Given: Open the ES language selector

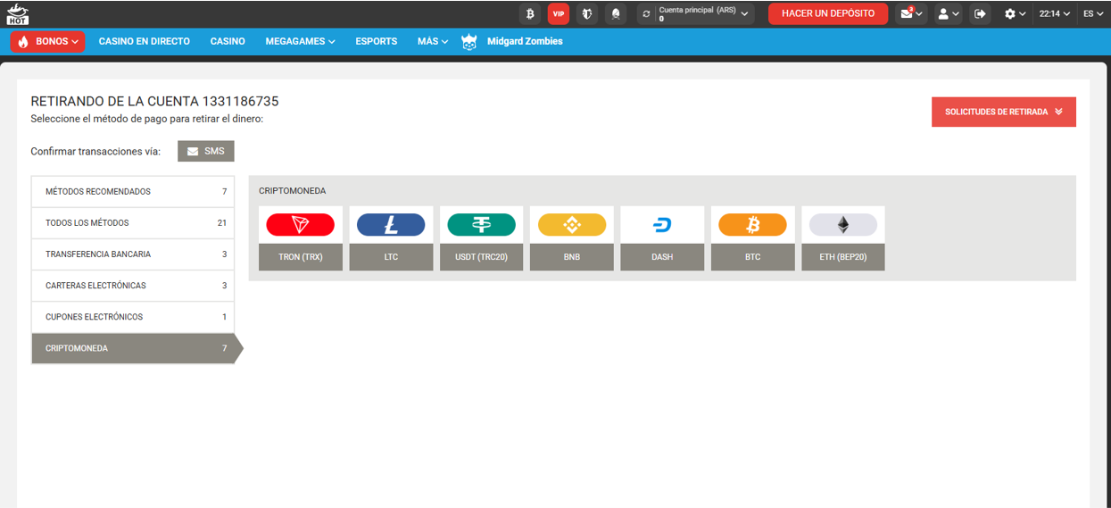Looking at the screenshot, I should point(1094,13).
